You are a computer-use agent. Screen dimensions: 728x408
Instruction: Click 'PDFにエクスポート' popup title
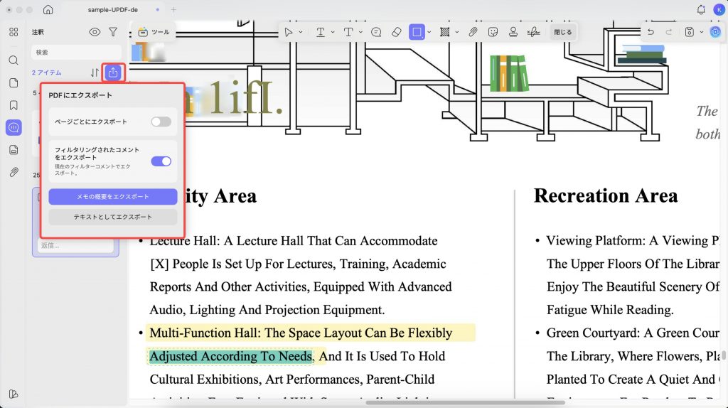coord(80,95)
